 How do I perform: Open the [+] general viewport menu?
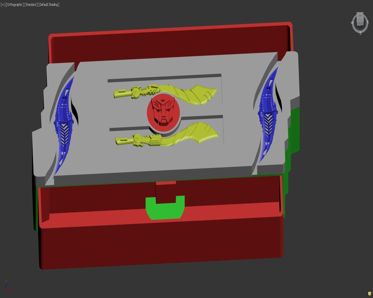[3, 5]
